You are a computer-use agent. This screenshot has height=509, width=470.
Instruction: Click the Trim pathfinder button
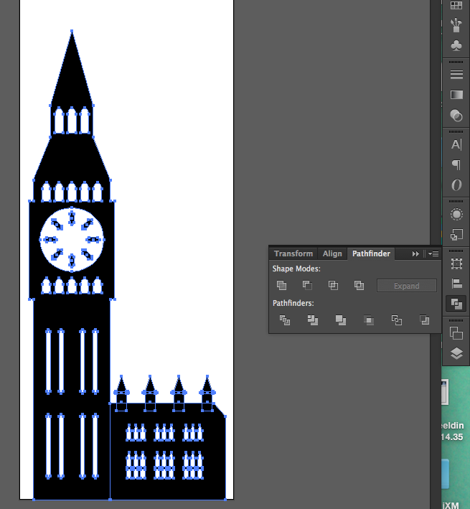(313, 320)
